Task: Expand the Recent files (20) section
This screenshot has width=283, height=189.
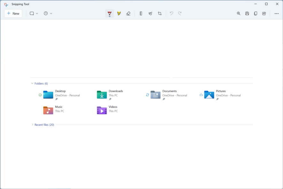Action: click(32, 125)
